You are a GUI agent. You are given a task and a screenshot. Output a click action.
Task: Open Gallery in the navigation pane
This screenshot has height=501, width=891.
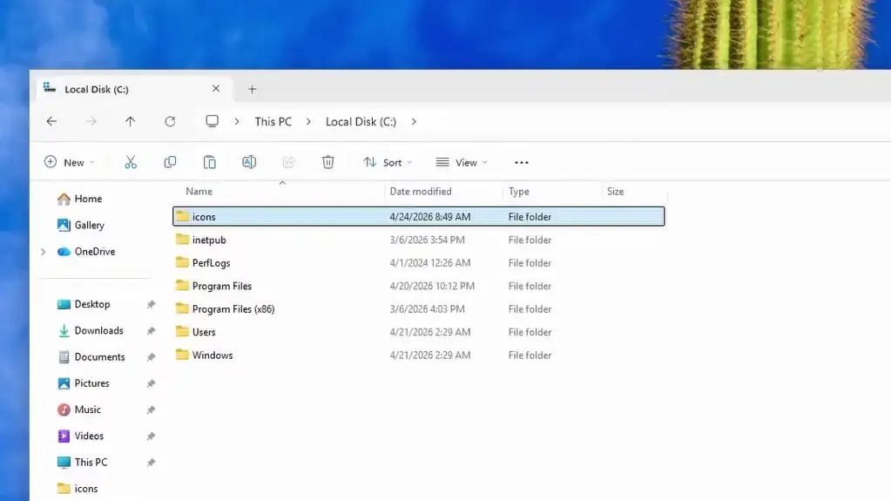tap(81, 225)
